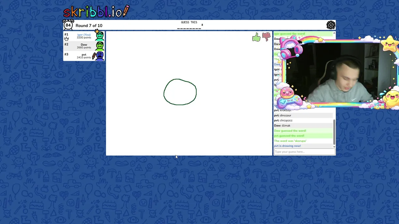Click the scroll down arrow in chat
Image resolution: width=399 pixels, height=224 pixels.
pyautogui.click(x=334, y=147)
